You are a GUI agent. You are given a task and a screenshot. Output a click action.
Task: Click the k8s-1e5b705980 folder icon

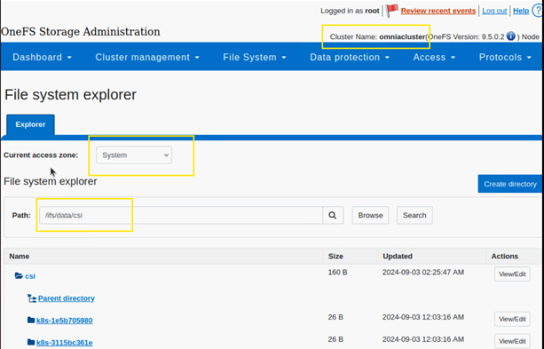pyautogui.click(x=31, y=321)
